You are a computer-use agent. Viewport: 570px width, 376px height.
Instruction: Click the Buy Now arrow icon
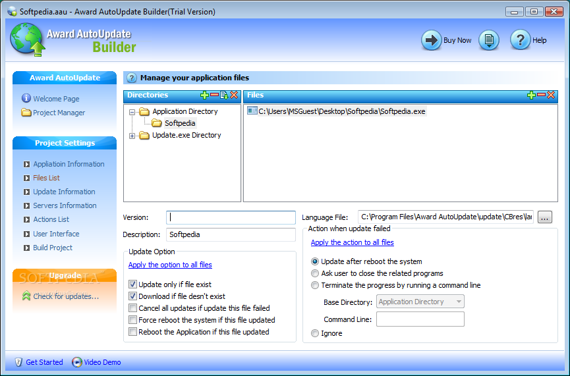point(432,40)
